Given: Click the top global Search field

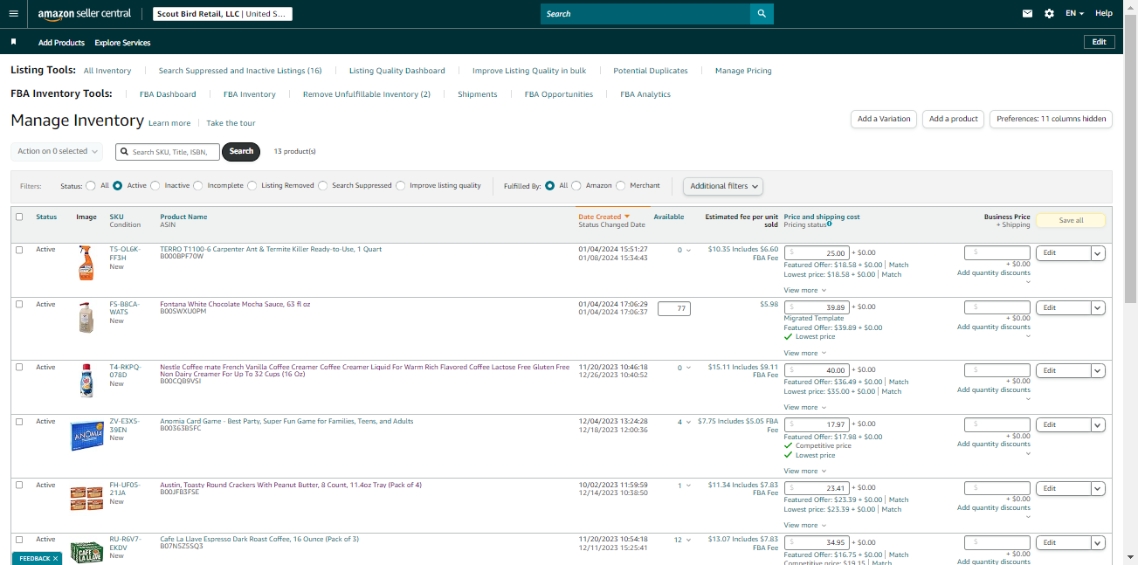Looking at the screenshot, I should point(645,13).
